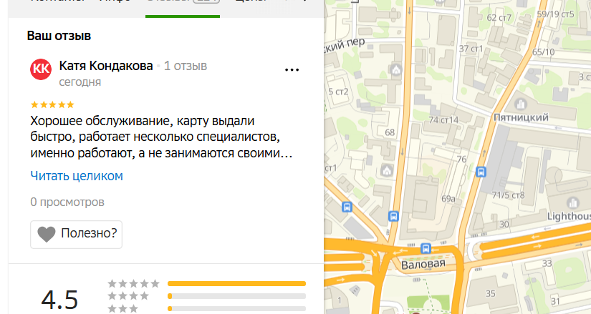Click the Ваш отзыв heading
This screenshot has height=314, width=591.
[x=59, y=36]
